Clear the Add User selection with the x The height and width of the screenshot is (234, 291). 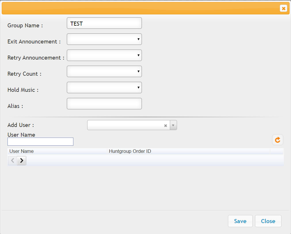click(166, 125)
